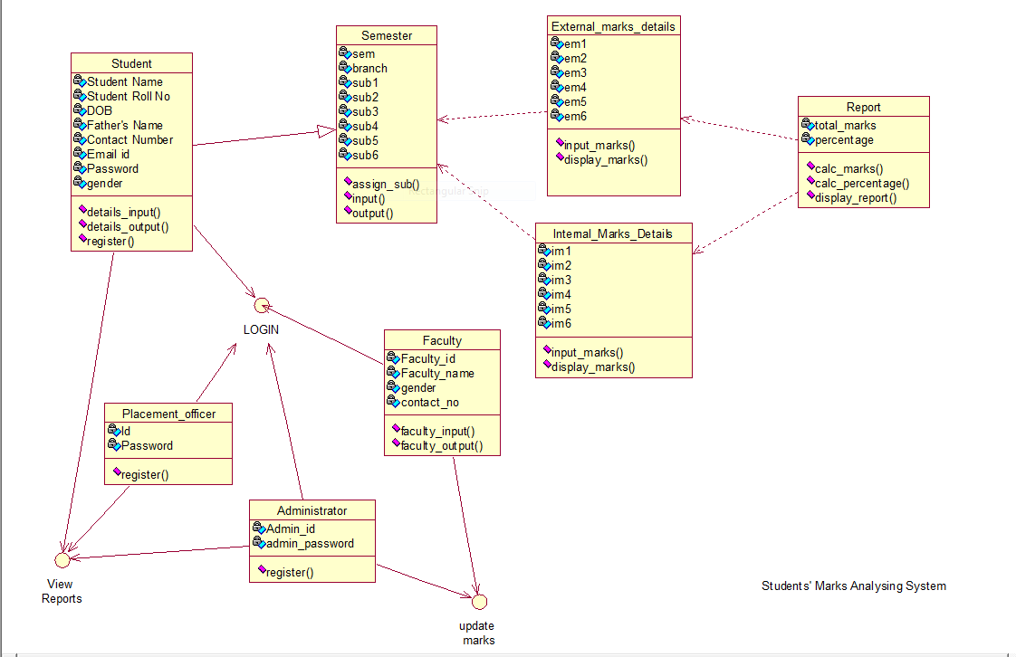Image resolution: width=1016 pixels, height=657 pixels.
Task: Select the faculty_input() operation
Action: pyautogui.click(x=437, y=432)
